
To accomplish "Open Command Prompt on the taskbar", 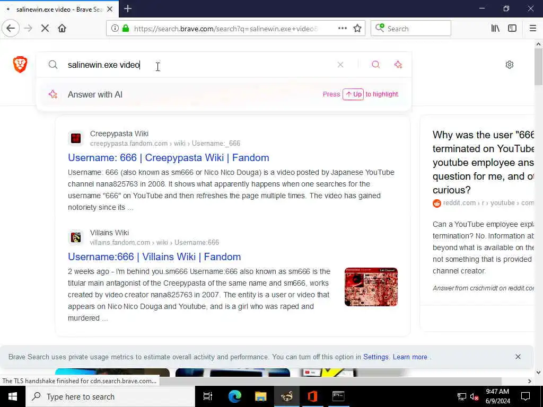I will (x=338, y=396).
